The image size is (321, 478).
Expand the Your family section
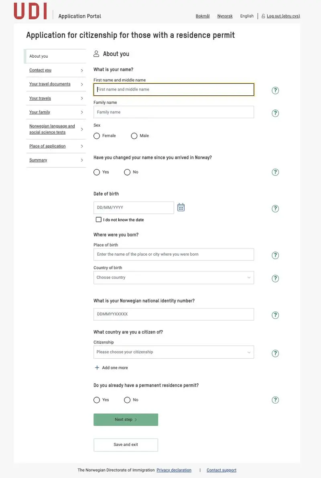[x=39, y=112]
